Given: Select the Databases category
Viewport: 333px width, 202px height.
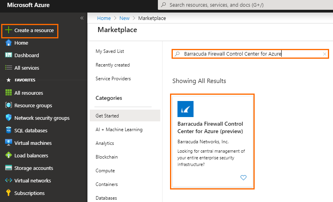Looking at the screenshot, I should [x=106, y=198].
